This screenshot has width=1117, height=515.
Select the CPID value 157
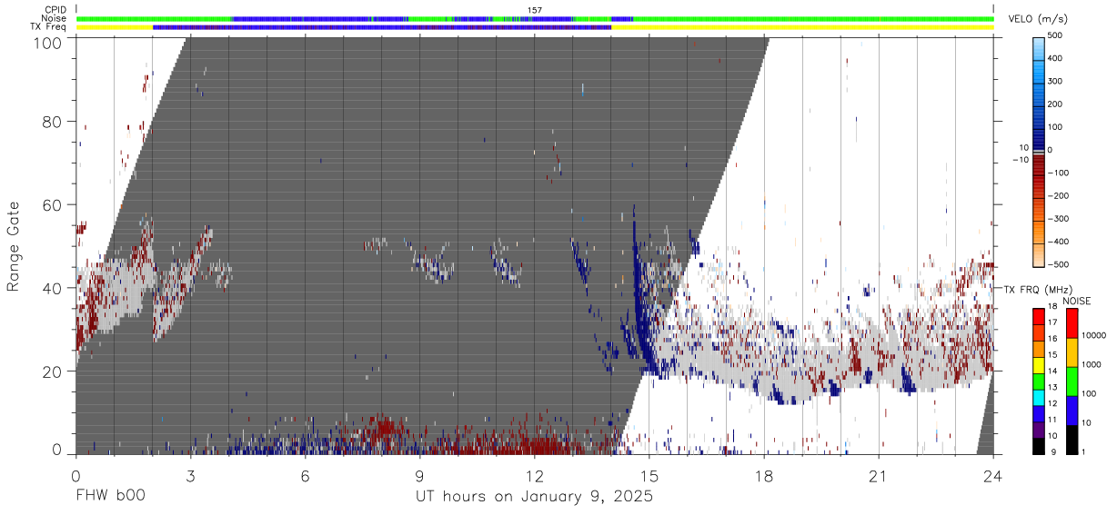535,10
